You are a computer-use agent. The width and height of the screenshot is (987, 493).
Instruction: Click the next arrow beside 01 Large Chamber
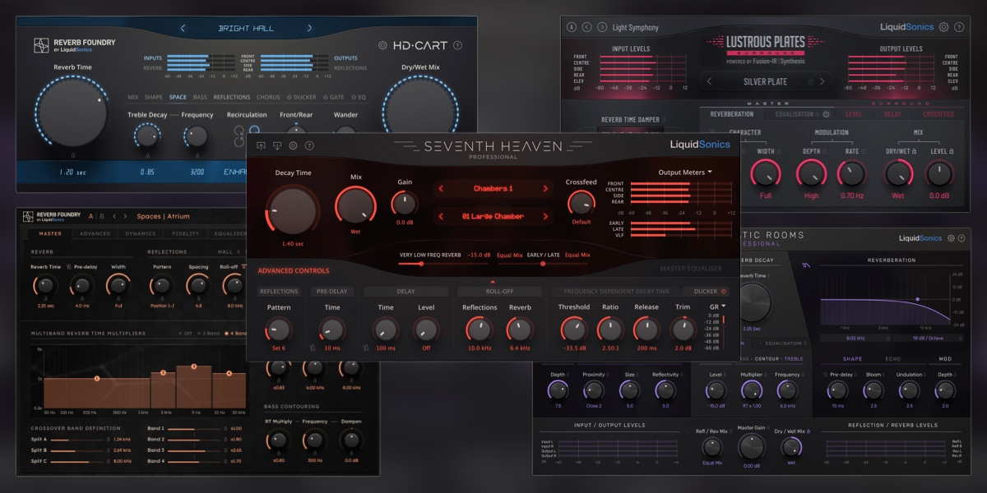(546, 217)
